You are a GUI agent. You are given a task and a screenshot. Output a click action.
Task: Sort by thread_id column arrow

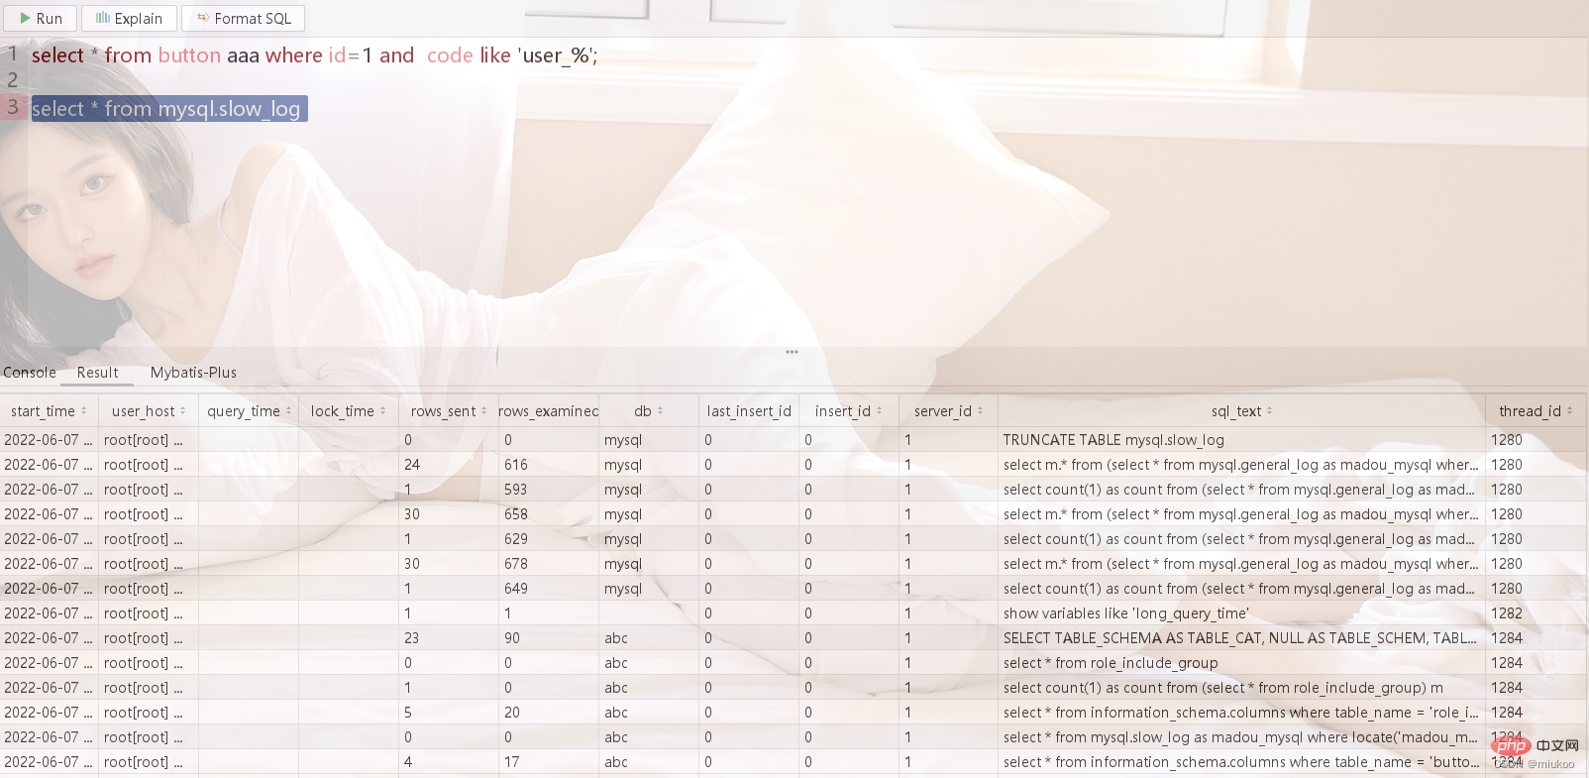[1569, 411]
